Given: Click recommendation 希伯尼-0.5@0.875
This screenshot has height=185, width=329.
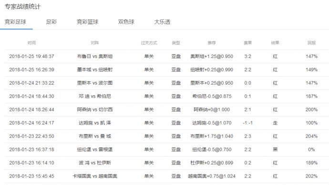Looking at the screenshot, I should pos(212,96).
